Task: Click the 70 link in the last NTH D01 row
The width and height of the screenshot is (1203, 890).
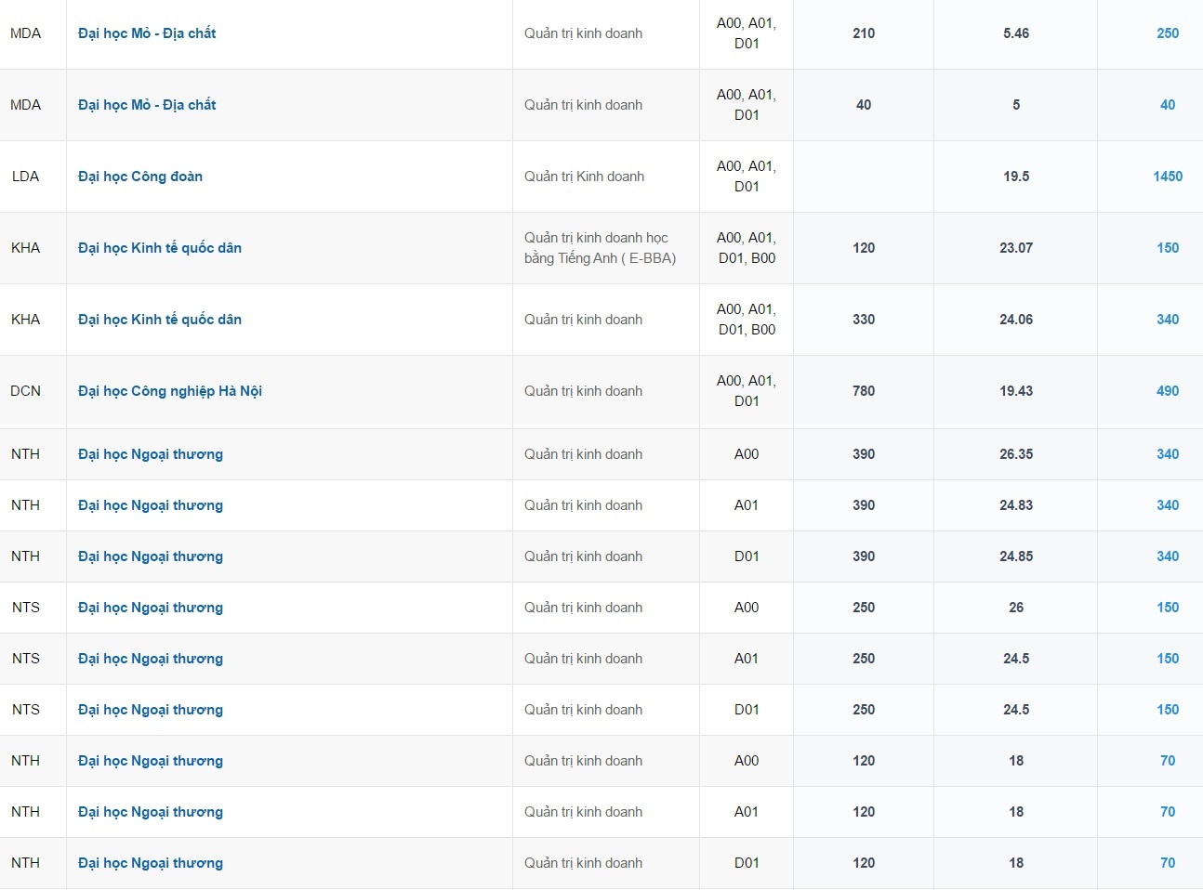Action: click(x=1167, y=863)
